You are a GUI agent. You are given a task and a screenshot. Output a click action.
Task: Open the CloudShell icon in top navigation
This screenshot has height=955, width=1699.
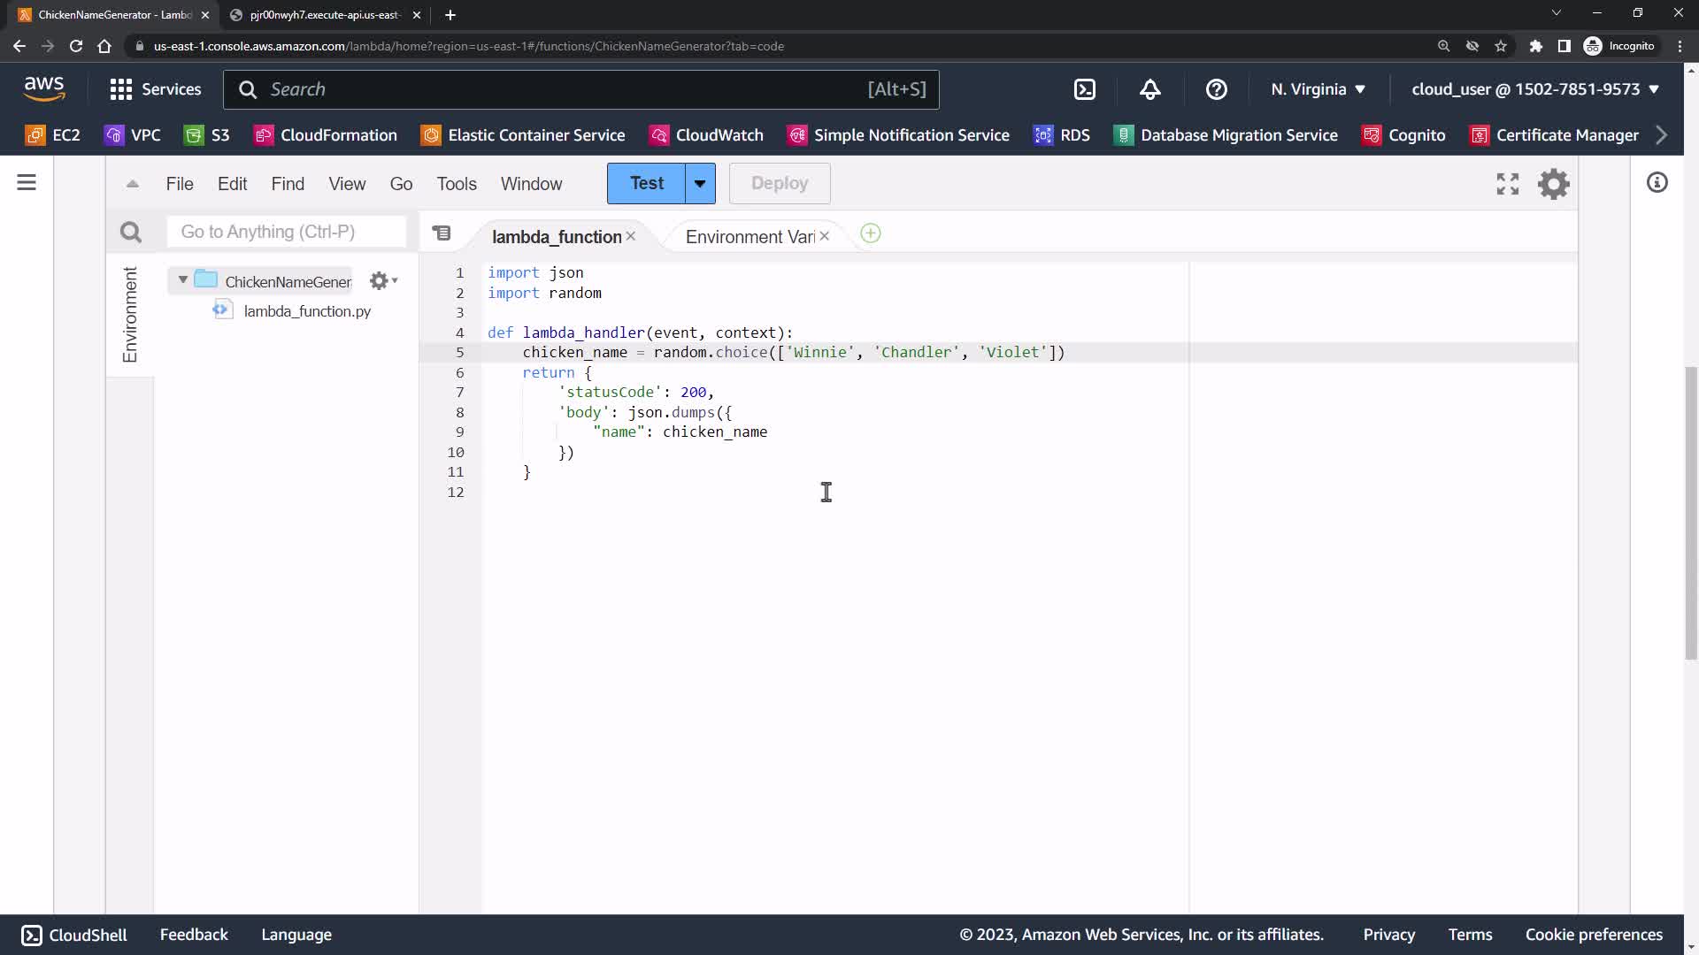(x=1085, y=89)
